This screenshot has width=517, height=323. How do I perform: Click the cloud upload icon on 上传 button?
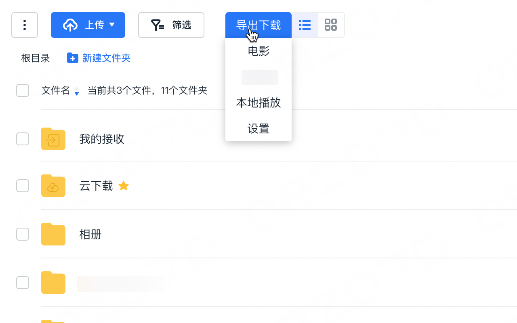tap(70, 25)
